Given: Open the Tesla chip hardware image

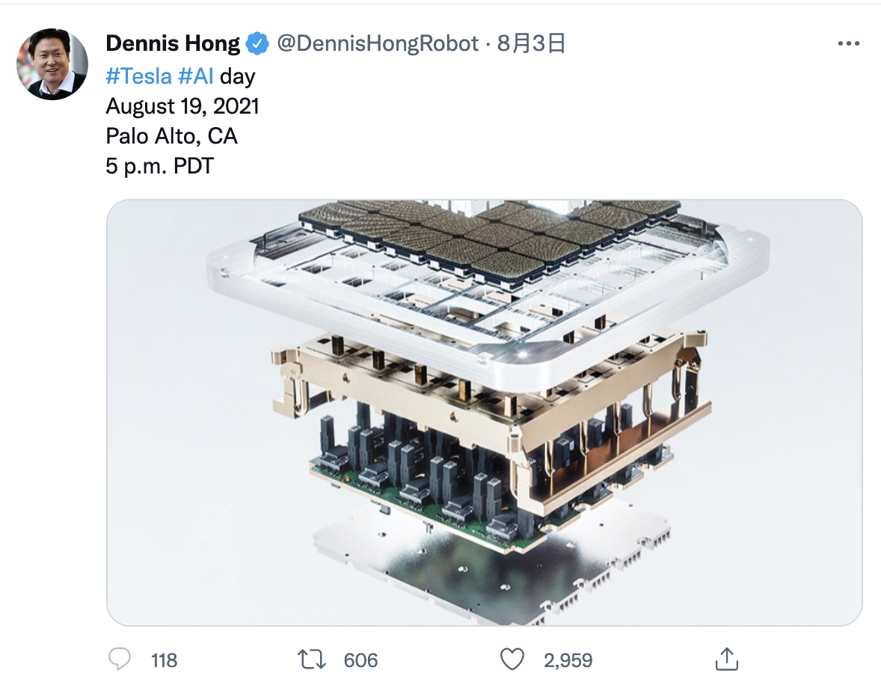Looking at the screenshot, I should pos(485,412).
